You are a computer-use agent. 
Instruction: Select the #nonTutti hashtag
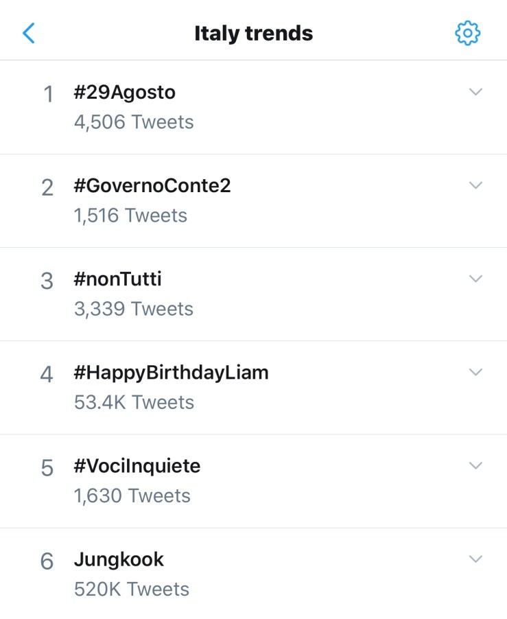point(117,279)
